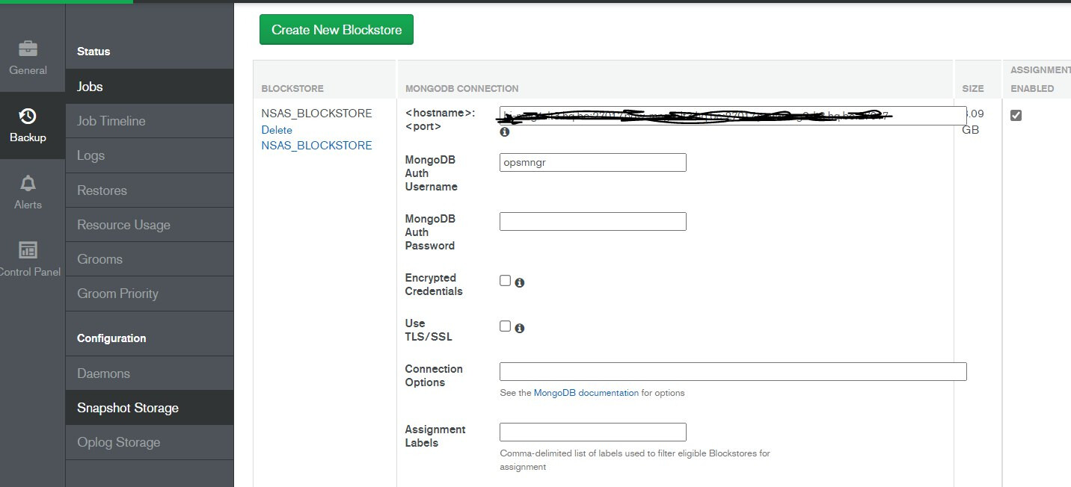This screenshot has width=1071, height=487.
Task: Click Create New Blockstore button
Action: click(x=337, y=30)
